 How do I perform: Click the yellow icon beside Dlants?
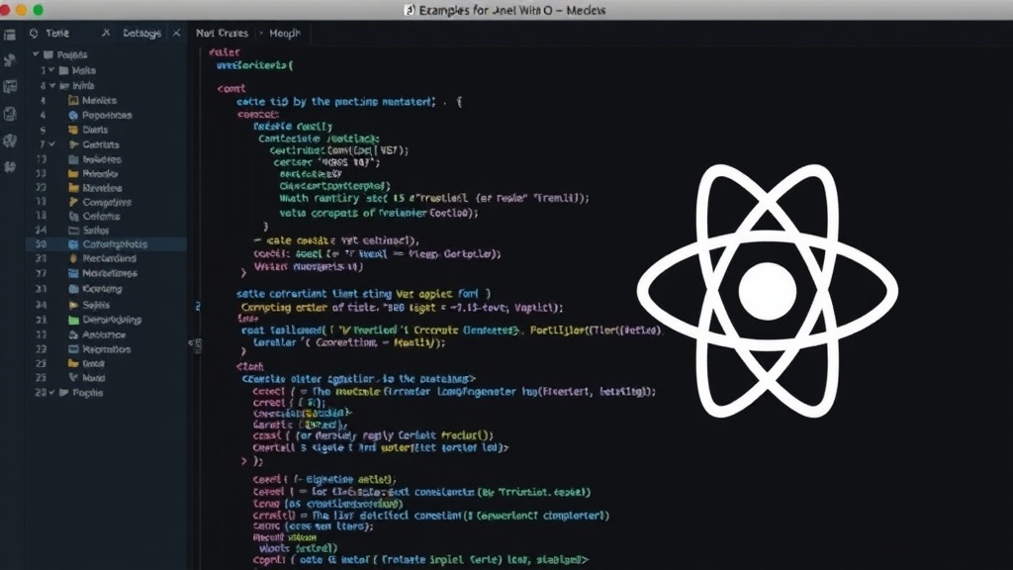73,130
